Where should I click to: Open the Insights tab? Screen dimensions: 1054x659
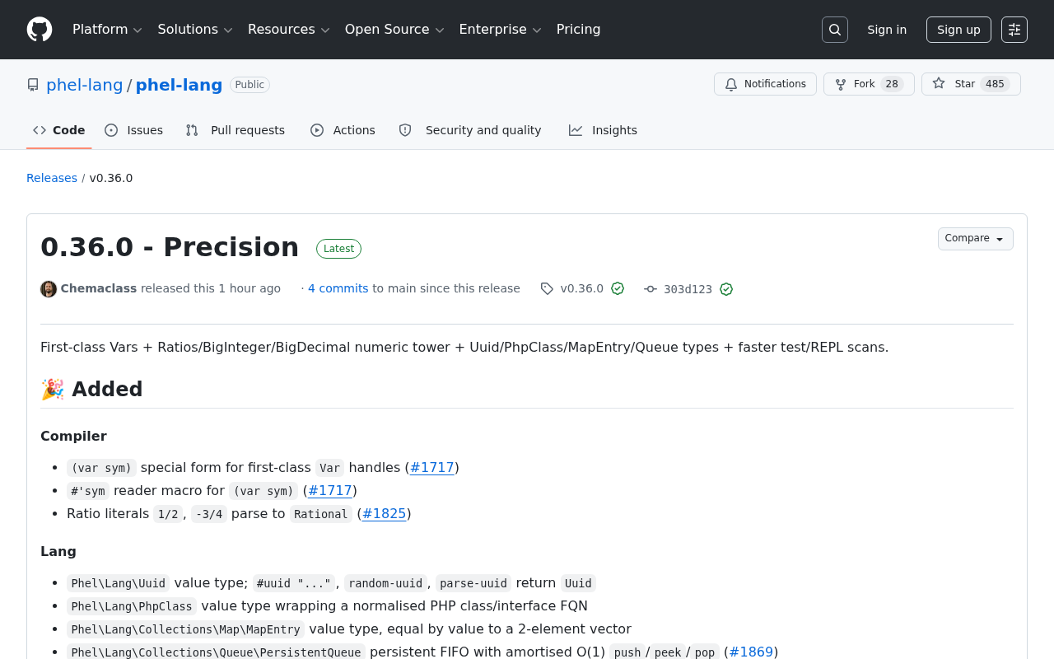click(x=604, y=130)
